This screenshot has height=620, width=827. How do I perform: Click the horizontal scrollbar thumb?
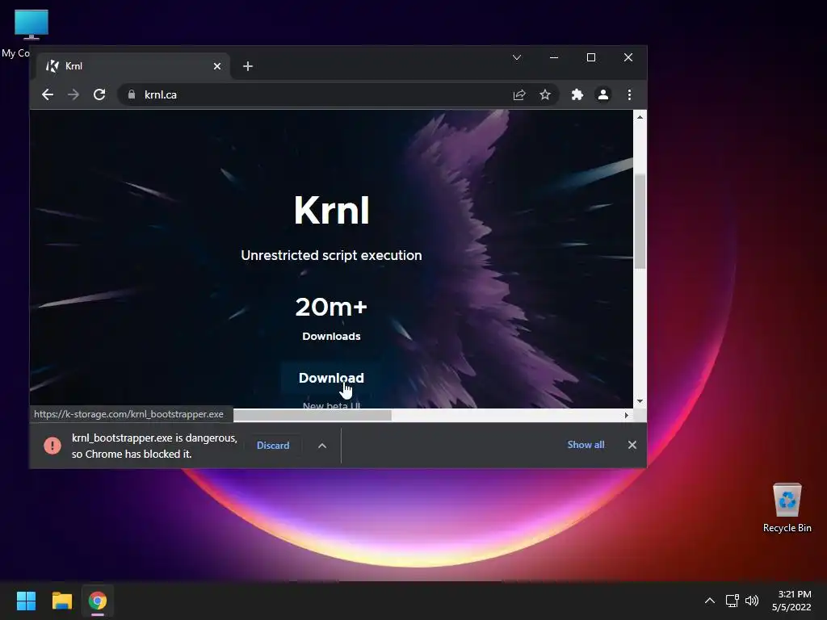coord(313,416)
